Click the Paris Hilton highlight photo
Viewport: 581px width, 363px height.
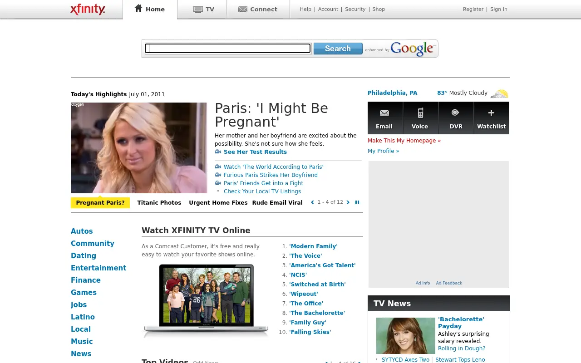[139, 148]
